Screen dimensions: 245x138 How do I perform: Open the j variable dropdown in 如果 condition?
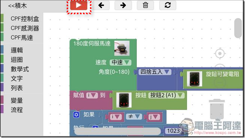(154, 117)
